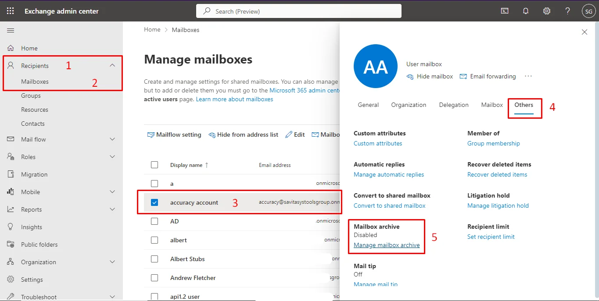Viewport: 599px width, 301px height.
Task: Open the more options ellipsis
Action: pyautogui.click(x=528, y=76)
